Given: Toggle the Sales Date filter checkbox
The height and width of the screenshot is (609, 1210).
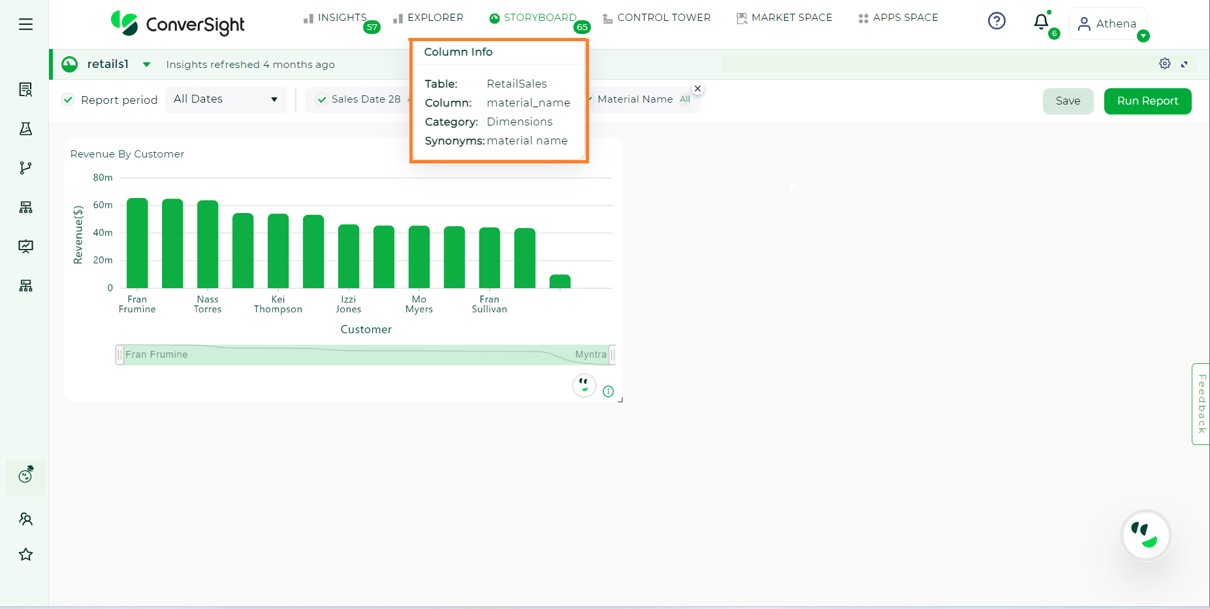Looking at the screenshot, I should tap(322, 99).
